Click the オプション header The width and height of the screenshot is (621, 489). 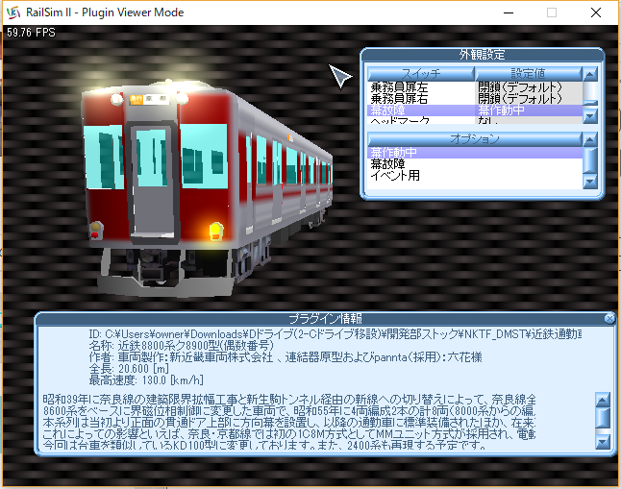tap(475, 139)
